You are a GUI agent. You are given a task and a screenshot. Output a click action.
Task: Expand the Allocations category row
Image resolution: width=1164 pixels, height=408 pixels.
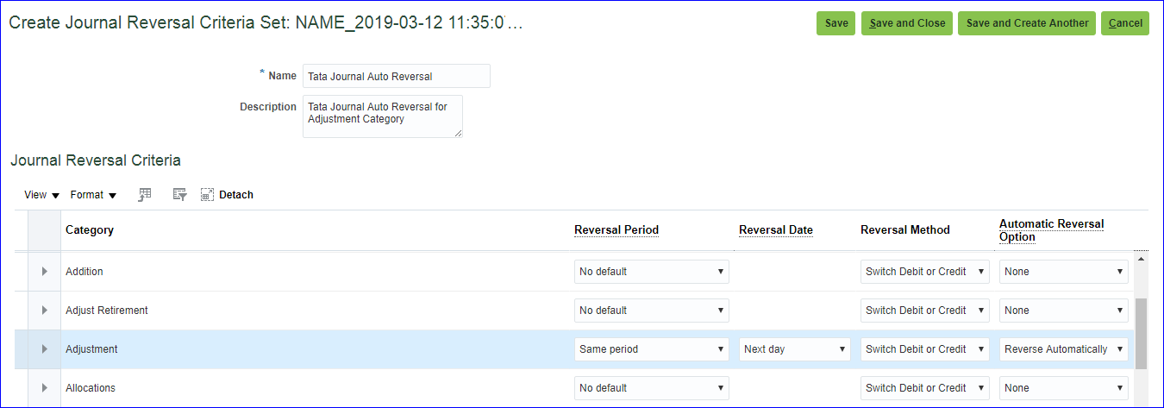(x=44, y=388)
